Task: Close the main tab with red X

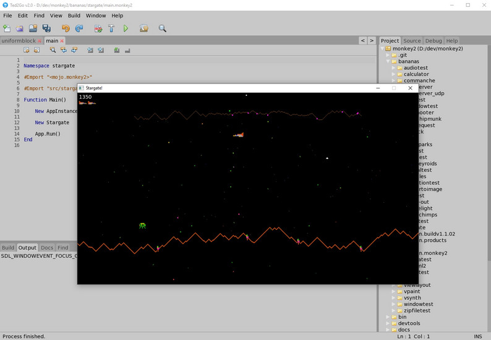Action: point(62,41)
